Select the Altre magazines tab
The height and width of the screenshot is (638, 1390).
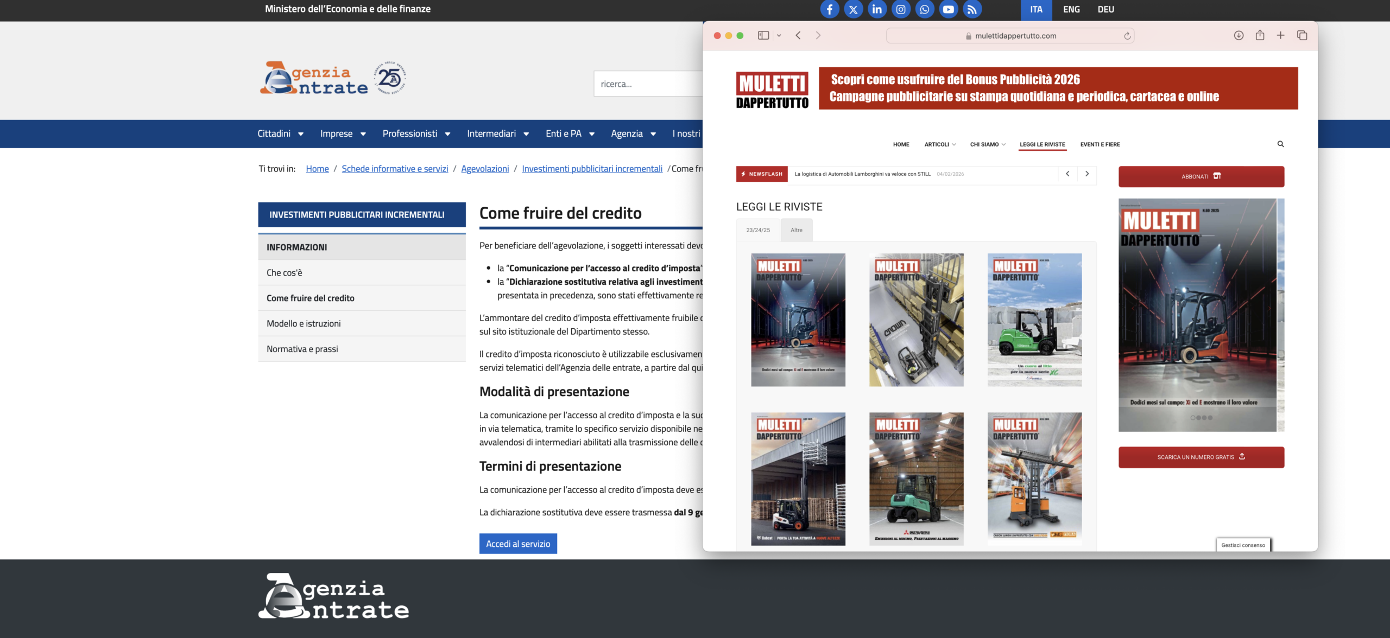[x=796, y=230]
